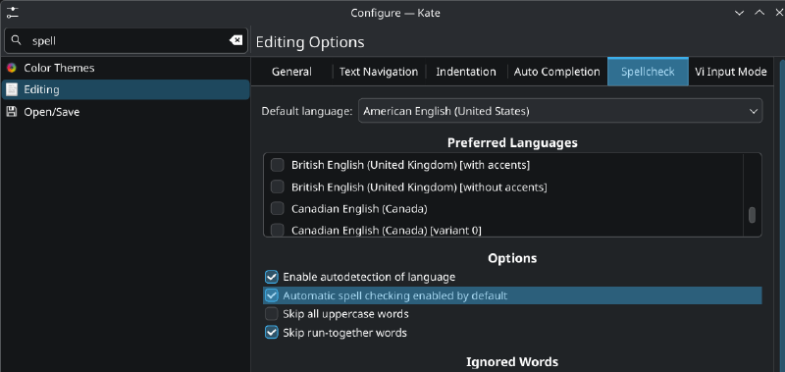Enable Skip all uppercase words
This screenshot has width=785, height=372.
272,314
